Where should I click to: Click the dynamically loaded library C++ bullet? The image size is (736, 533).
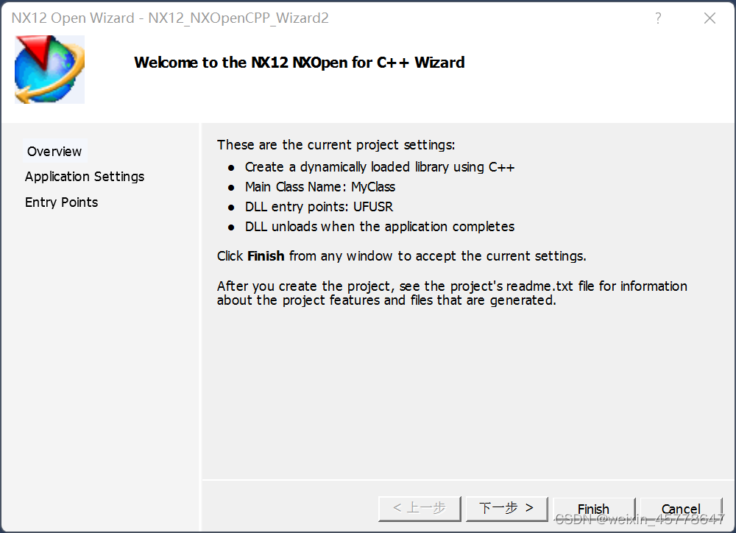tap(380, 167)
